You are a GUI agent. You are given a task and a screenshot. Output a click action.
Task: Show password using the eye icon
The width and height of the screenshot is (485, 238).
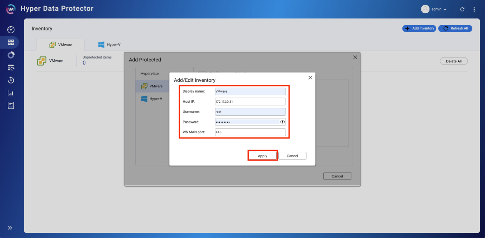[x=283, y=122]
